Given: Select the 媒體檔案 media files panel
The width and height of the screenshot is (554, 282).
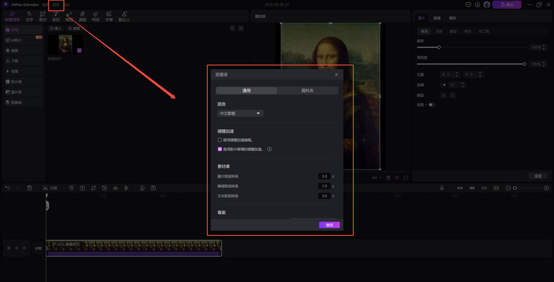Looking at the screenshot, I should click(12, 17).
